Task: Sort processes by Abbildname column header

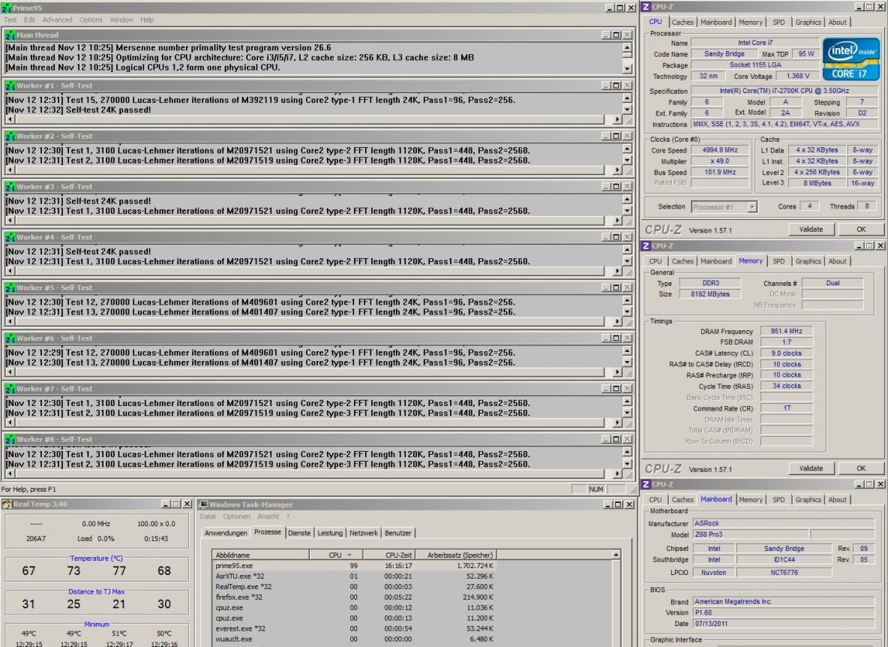Action: click(x=261, y=555)
